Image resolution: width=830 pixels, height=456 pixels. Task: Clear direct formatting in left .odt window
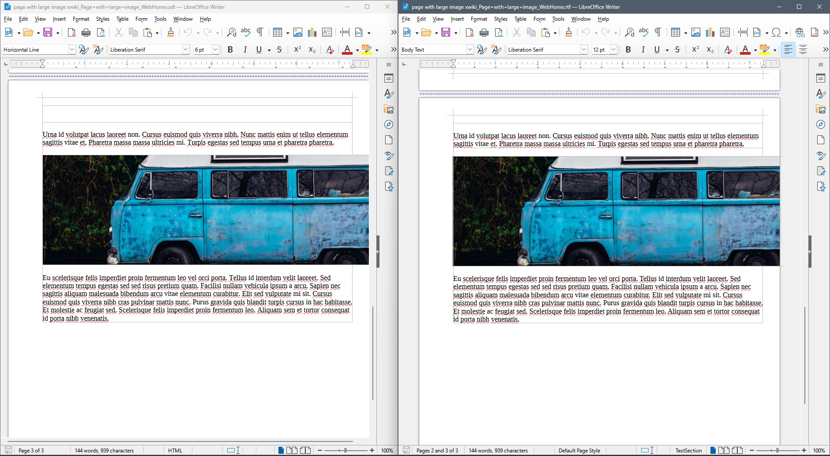330,49
